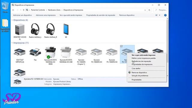Click the Devices and Printers title bar icon
Screen dimensions: 192x108
[x=13, y=5]
